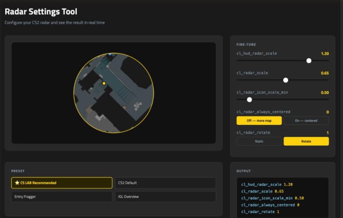Viewport: 343px width, 218px height.
Task: Click the circular radar map preview
Action: click(x=113, y=93)
